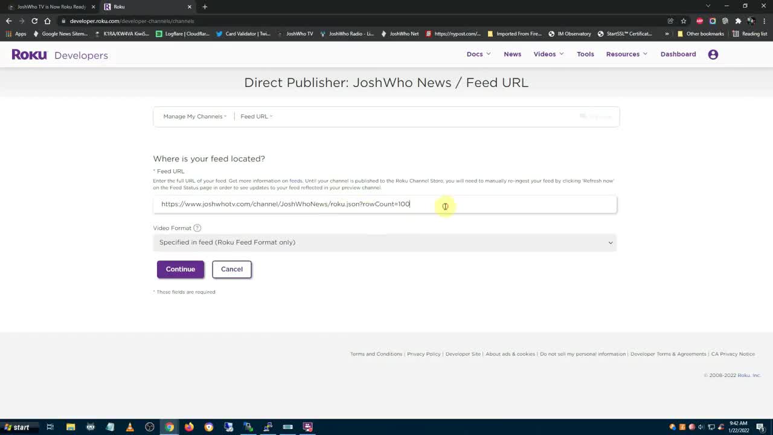This screenshot has height=435, width=773.
Task: Expand the Resources menu
Action: tap(626, 54)
